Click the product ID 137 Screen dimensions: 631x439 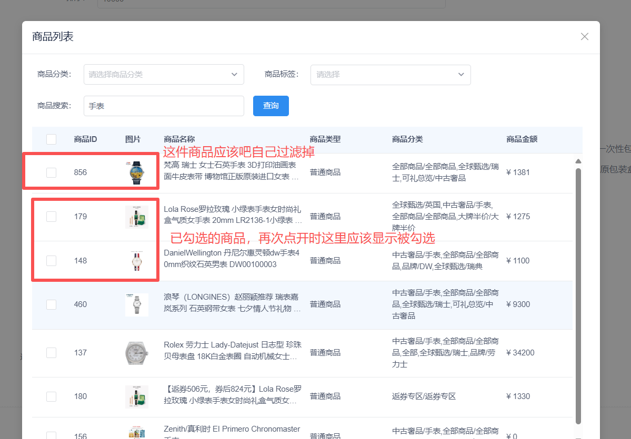click(x=81, y=353)
